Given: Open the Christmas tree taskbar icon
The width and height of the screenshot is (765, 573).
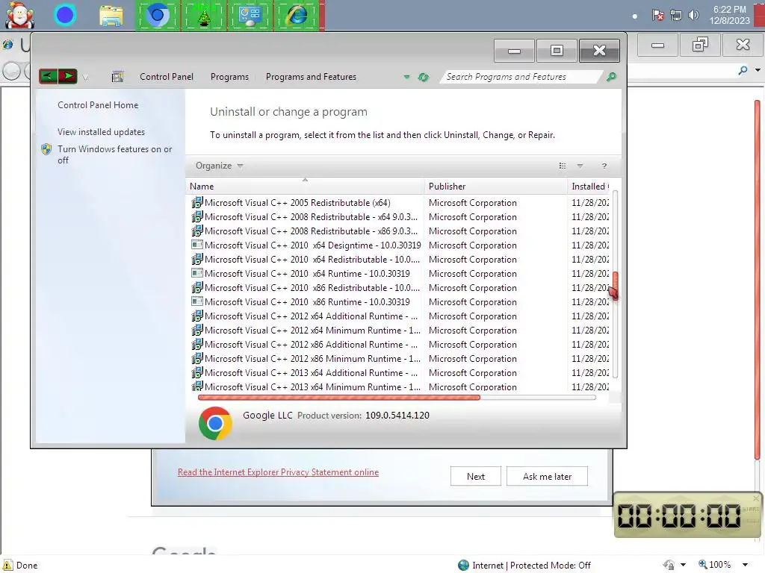Looking at the screenshot, I should [x=204, y=16].
